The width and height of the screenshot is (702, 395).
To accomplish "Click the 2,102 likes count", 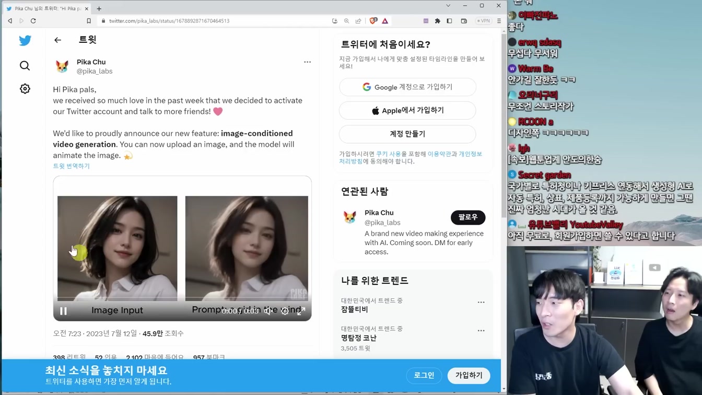I will (155, 357).
